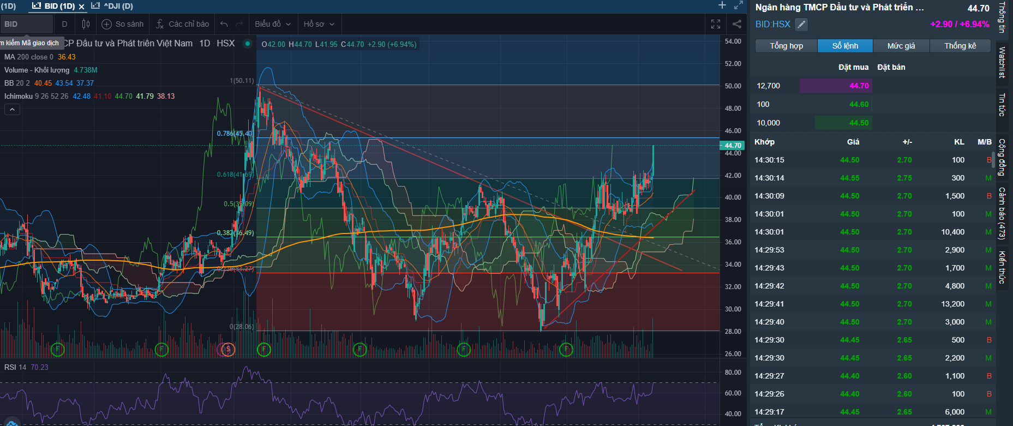The image size is (1013, 426).
Task: Click the green market status dot
Action: [248, 44]
